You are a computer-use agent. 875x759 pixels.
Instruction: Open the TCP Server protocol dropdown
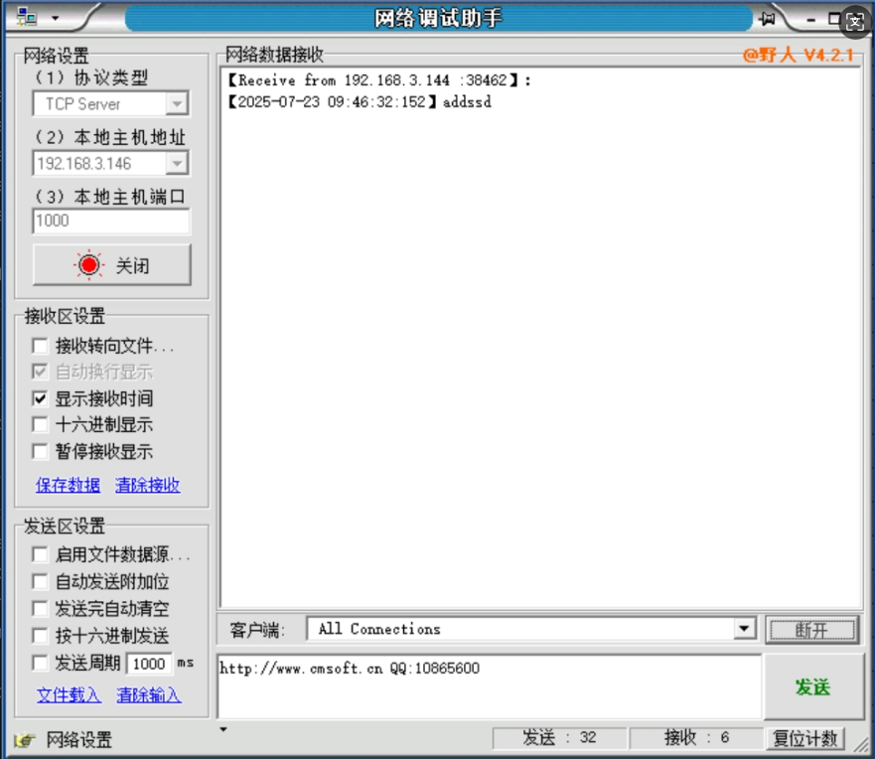tap(177, 103)
